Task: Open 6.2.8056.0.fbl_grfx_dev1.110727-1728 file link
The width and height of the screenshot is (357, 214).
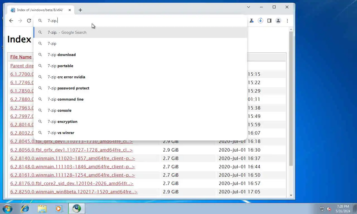Action: click(71, 150)
